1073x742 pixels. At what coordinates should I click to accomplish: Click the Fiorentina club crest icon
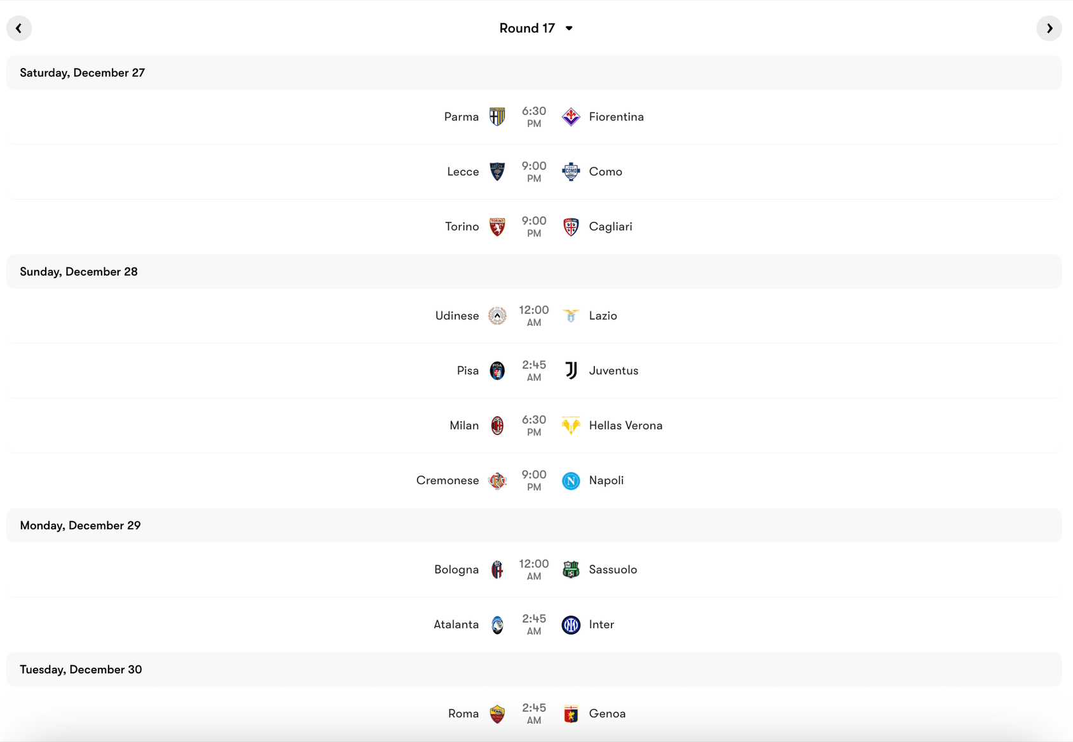[571, 116]
